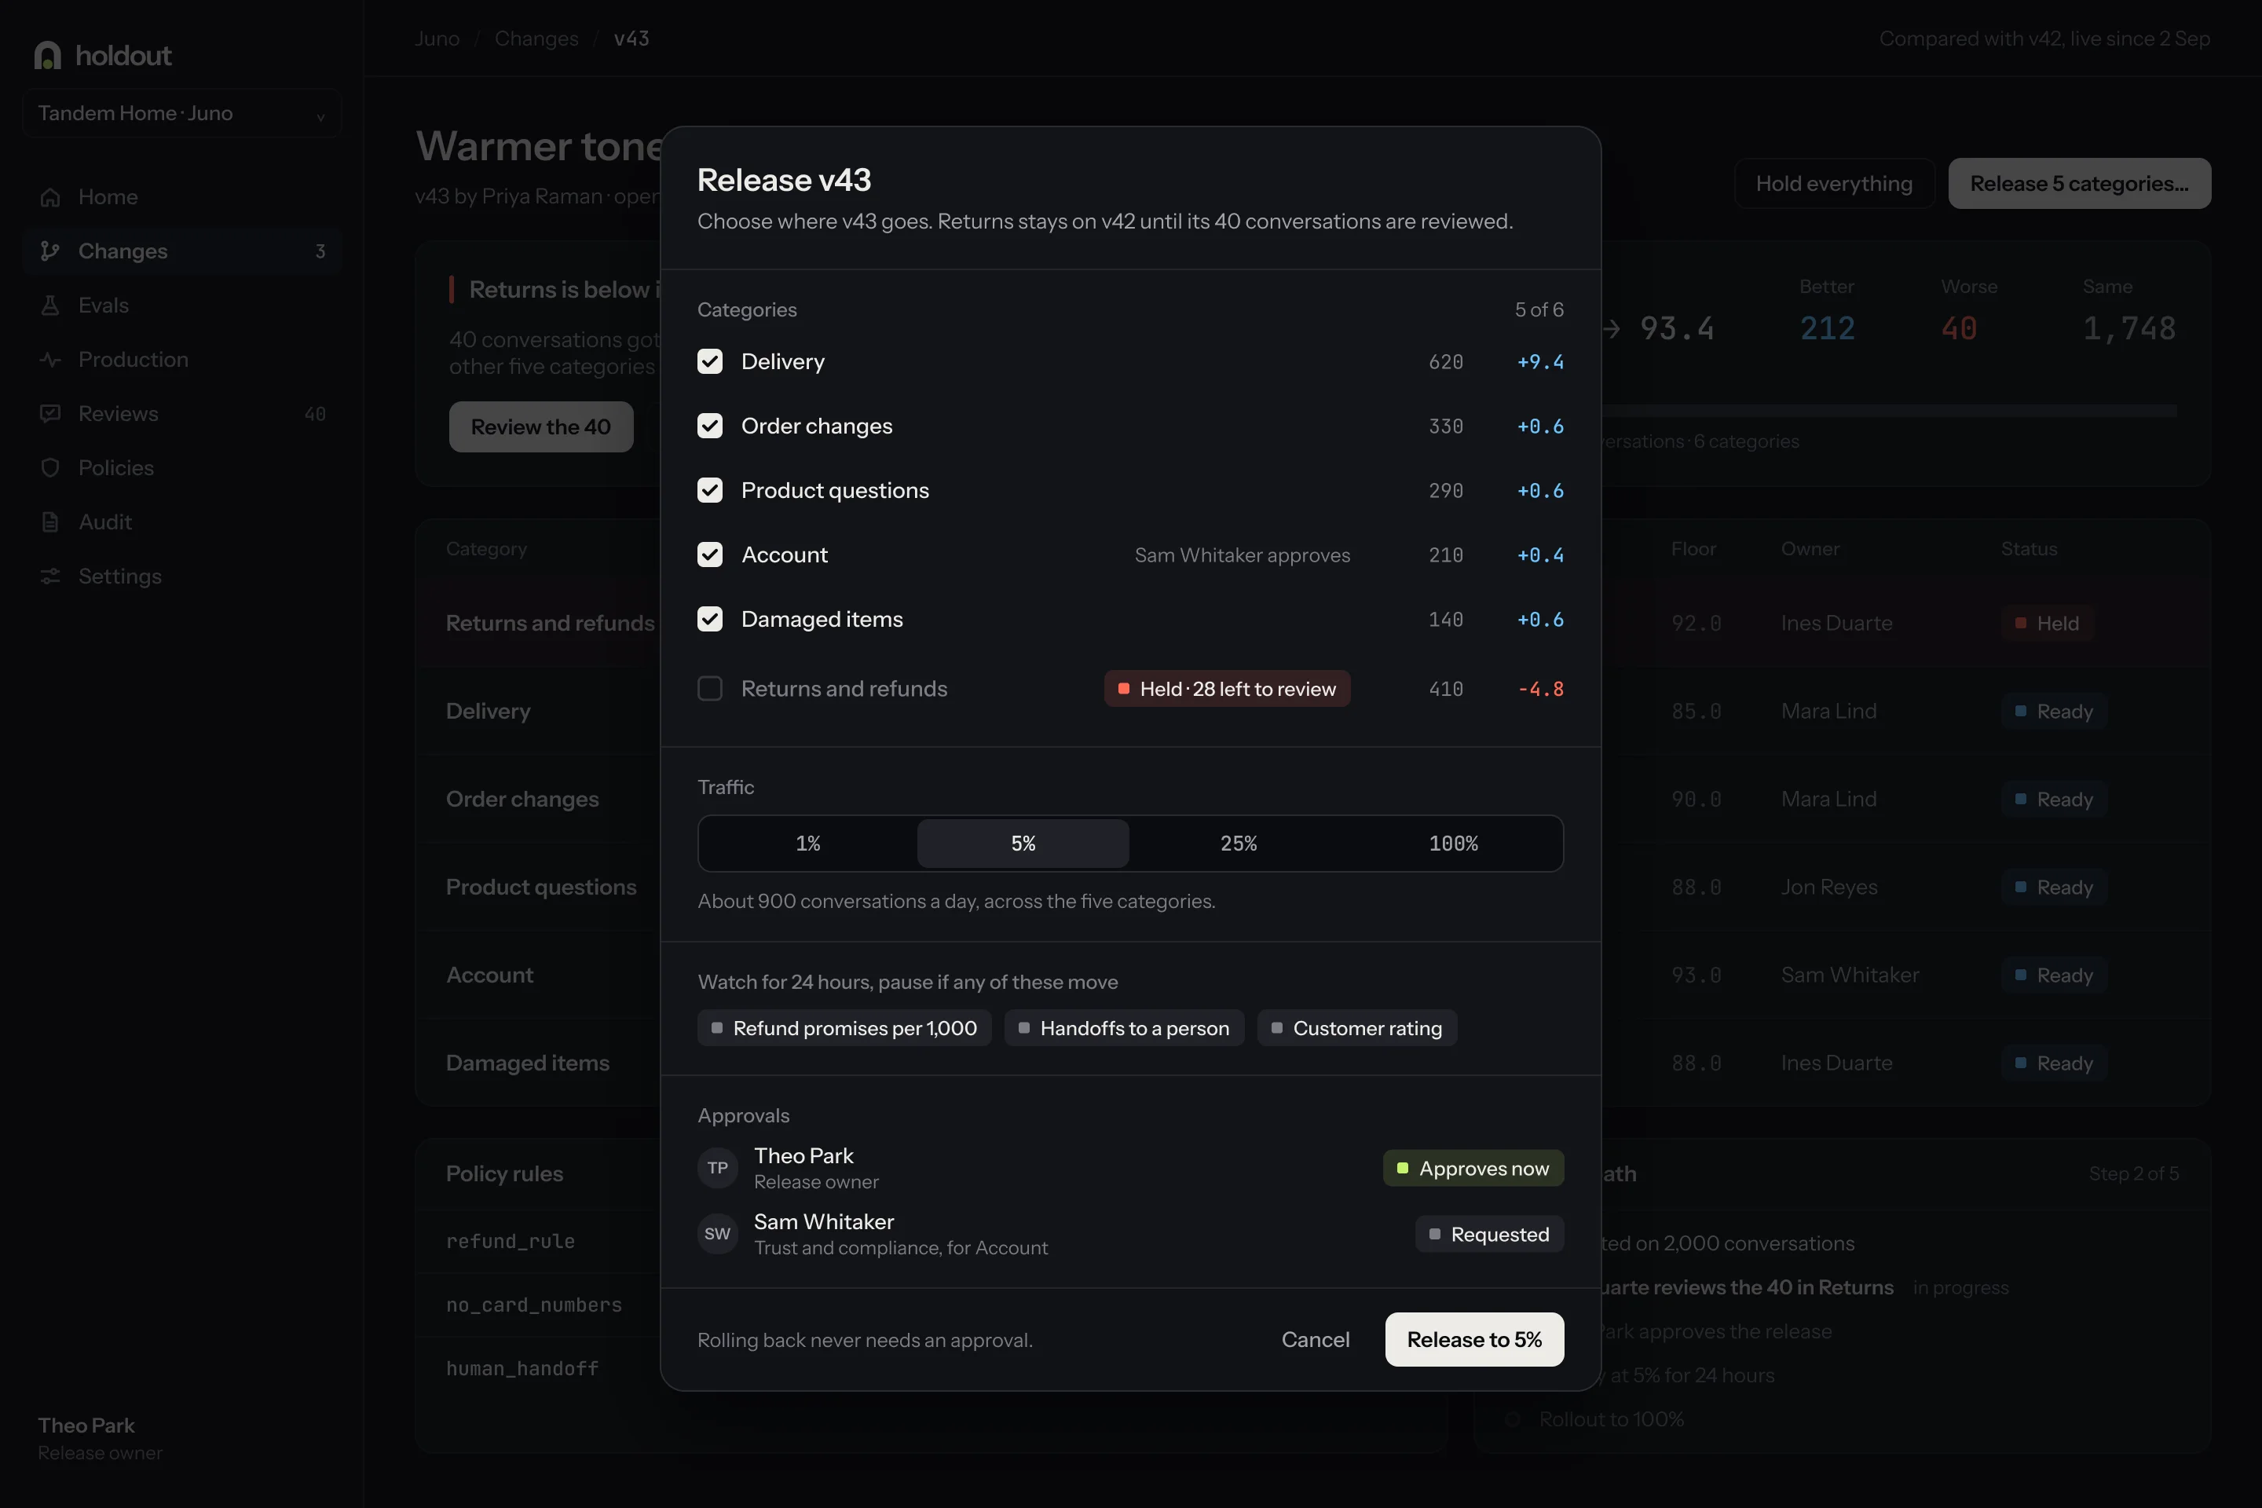Click the human_handoff policy row
Viewport: 2262px width, 1508px height.
931,1368
